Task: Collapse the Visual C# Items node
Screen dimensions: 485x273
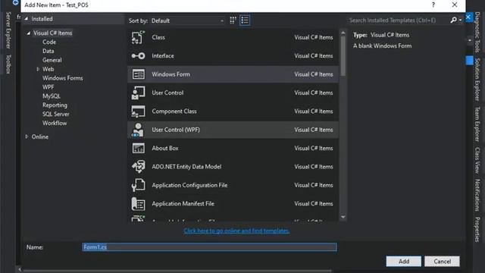Action: pyautogui.click(x=29, y=33)
